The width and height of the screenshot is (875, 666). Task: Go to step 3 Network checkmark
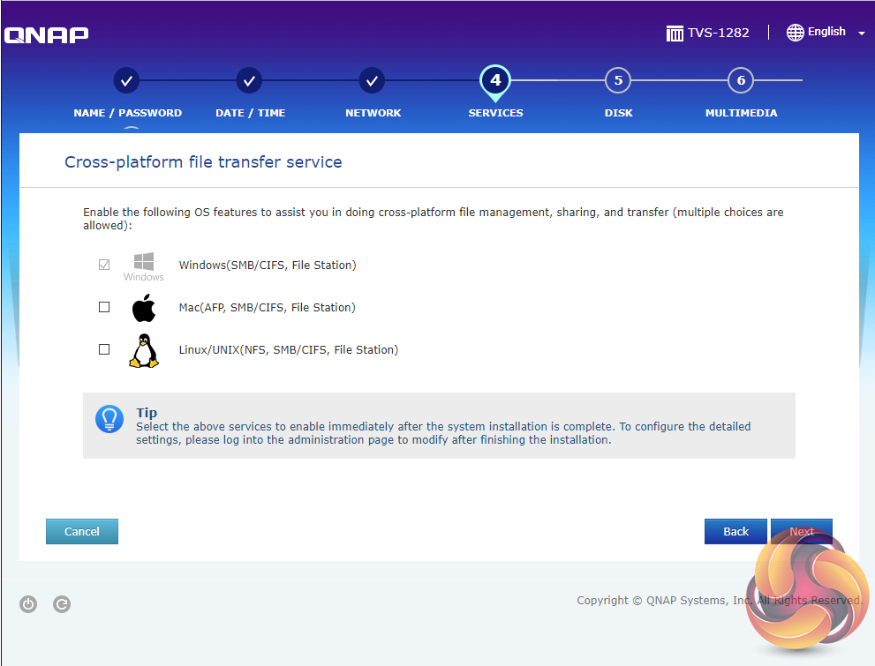point(372,81)
